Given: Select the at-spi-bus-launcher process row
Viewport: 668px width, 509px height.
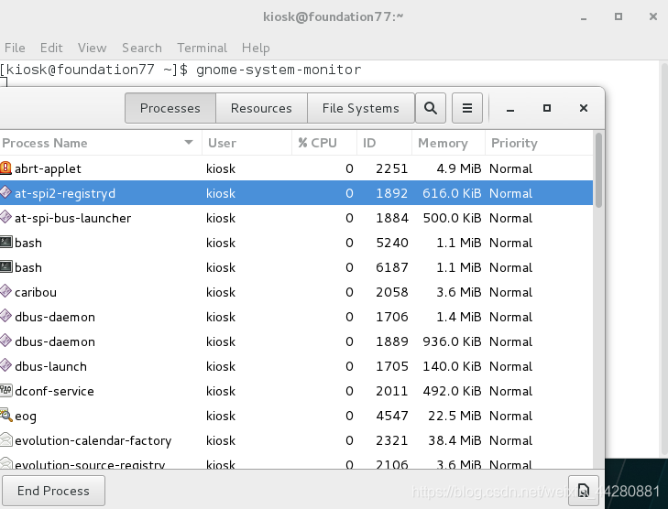Looking at the screenshot, I should tap(297, 218).
